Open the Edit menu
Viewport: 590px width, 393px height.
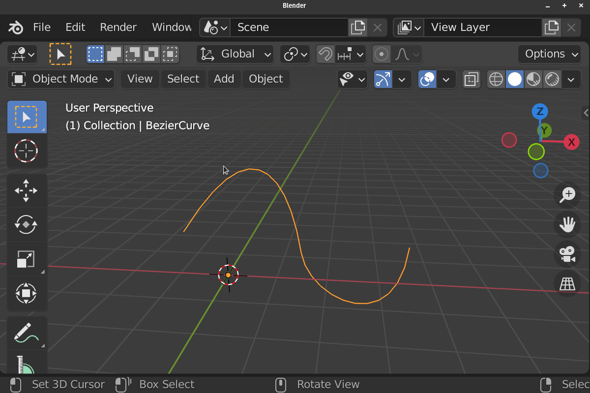tap(75, 28)
